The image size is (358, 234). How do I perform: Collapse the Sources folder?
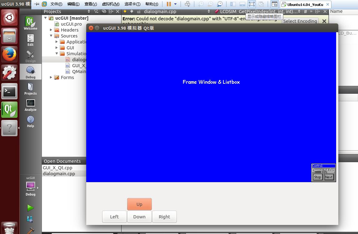tap(51, 36)
